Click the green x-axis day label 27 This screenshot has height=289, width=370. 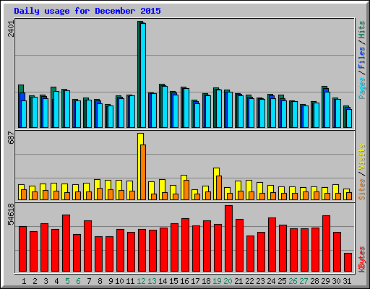click(304, 281)
